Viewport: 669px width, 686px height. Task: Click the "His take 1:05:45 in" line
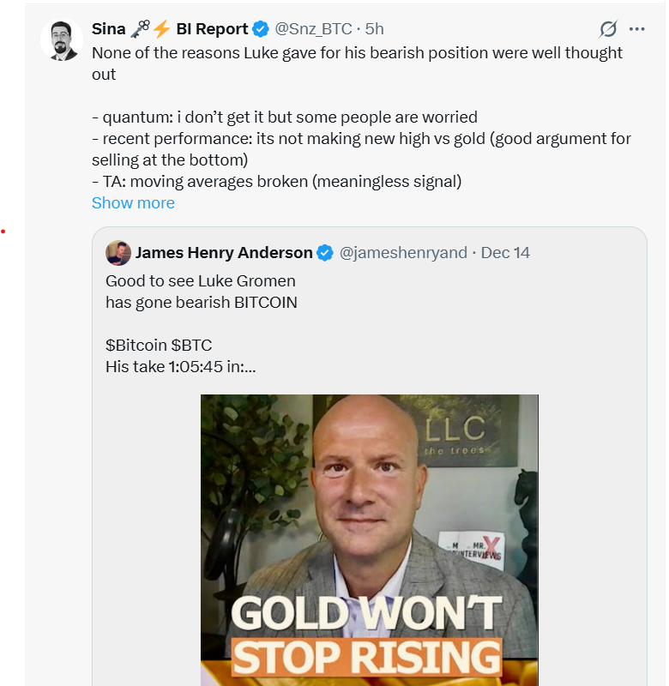[180, 367]
